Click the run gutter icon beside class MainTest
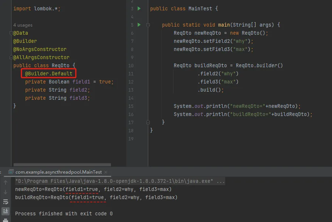The width and height of the screenshot is (332, 222). pos(139,8)
